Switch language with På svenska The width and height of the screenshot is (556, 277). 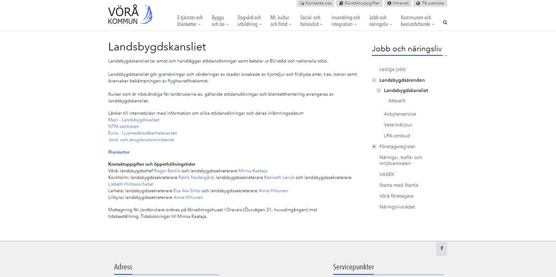[430, 3]
